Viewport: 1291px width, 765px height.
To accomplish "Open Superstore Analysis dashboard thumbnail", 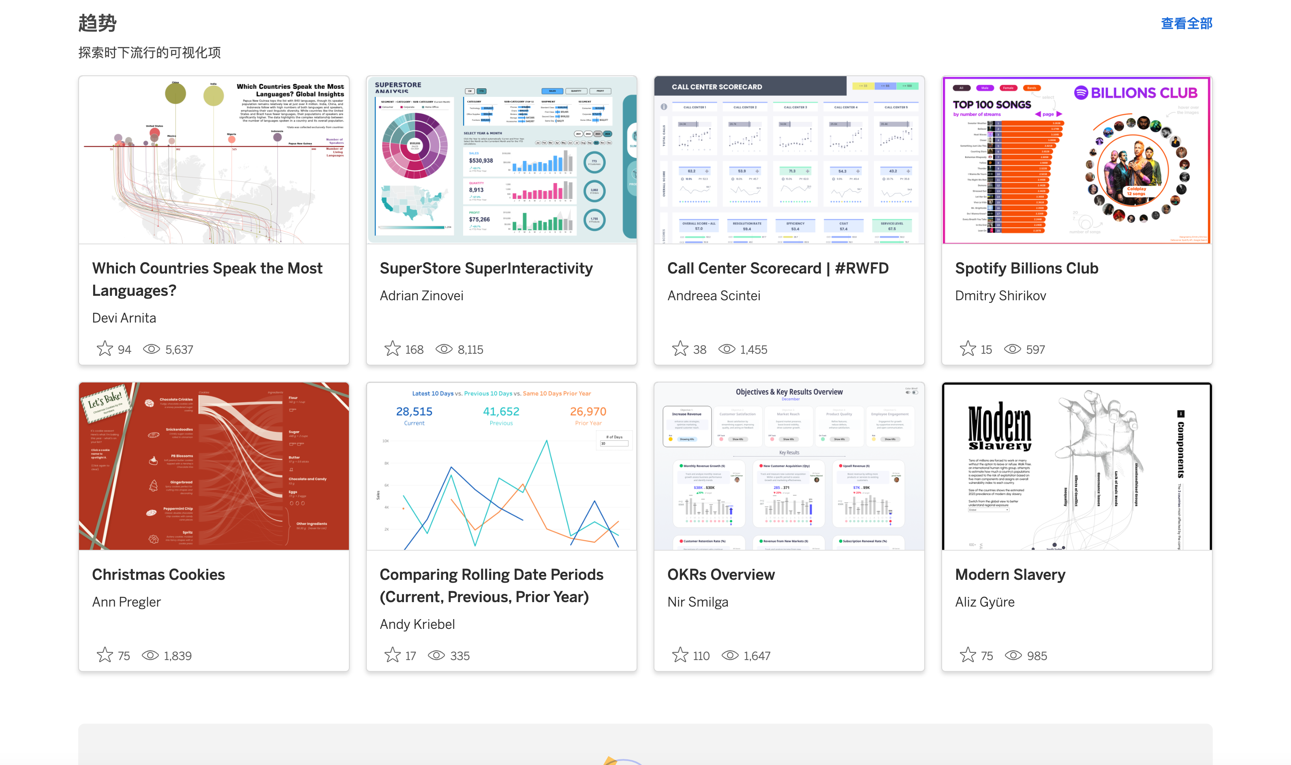I will click(502, 160).
